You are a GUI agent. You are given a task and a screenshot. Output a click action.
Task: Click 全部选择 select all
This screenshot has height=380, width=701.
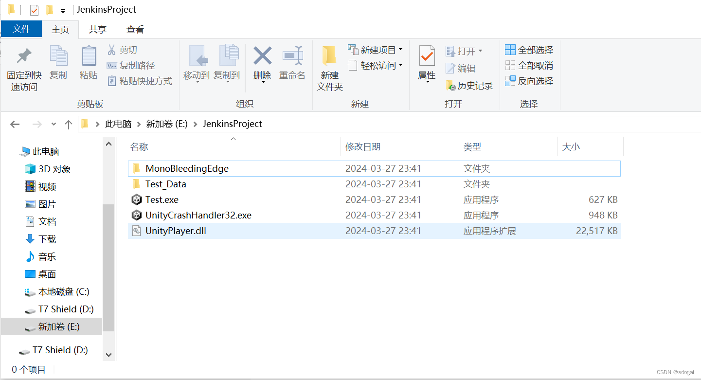click(529, 50)
